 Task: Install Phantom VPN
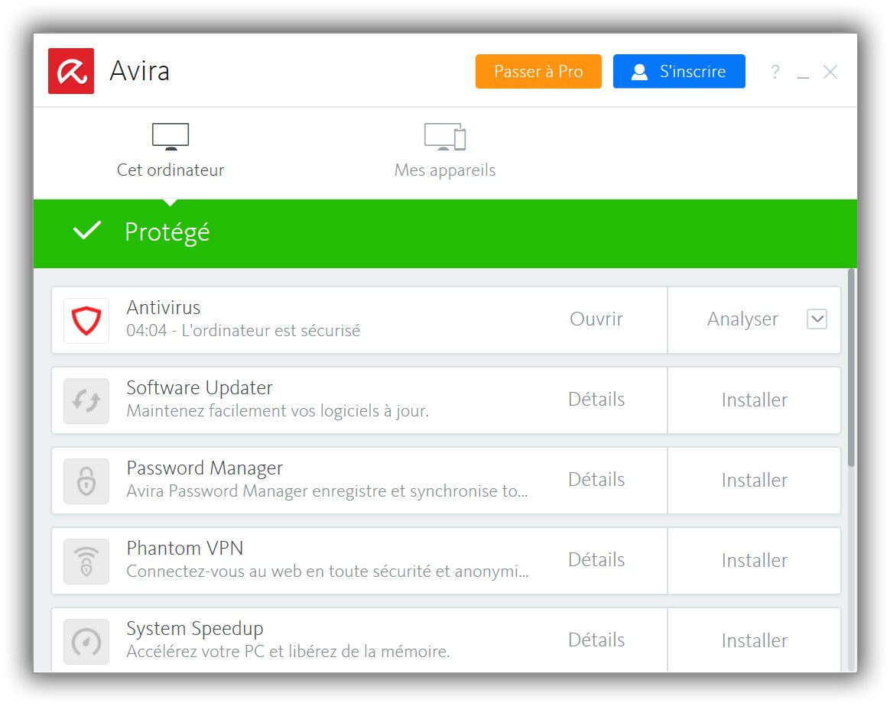tap(755, 561)
